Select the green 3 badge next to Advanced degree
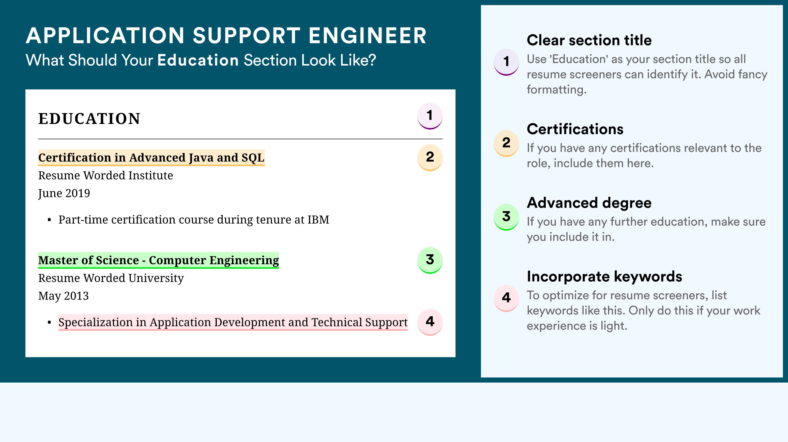Screen dimensions: 788x442 click(506, 217)
